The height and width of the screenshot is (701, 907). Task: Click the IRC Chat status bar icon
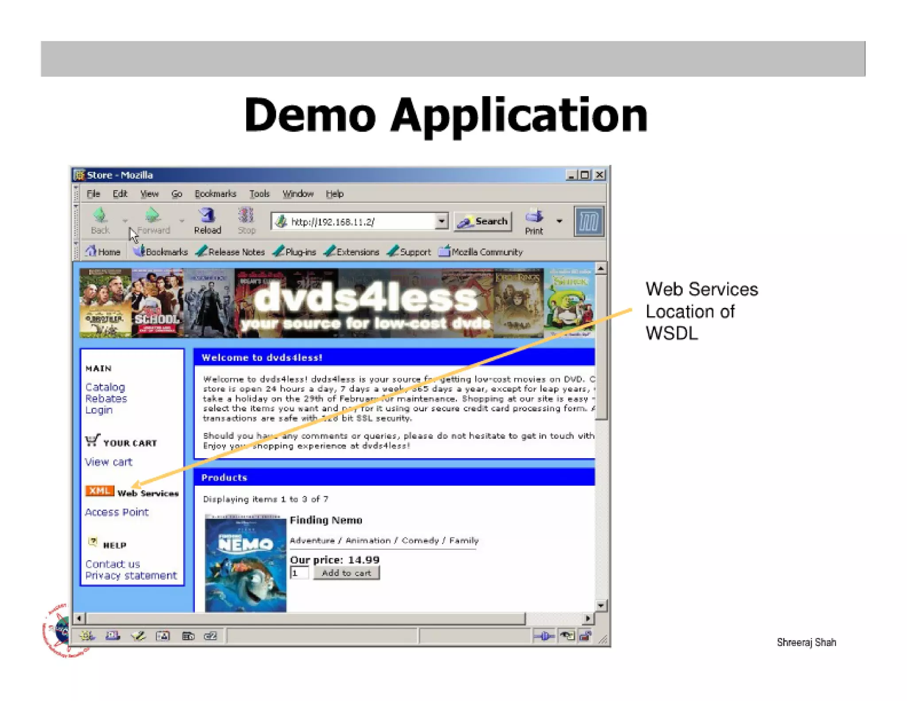click(x=210, y=636)
